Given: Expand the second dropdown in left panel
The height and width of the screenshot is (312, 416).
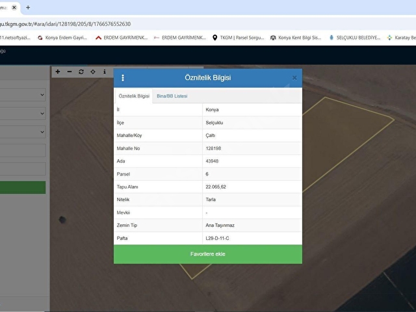Looking at the screenshot, I should click(x=23, y=113).
